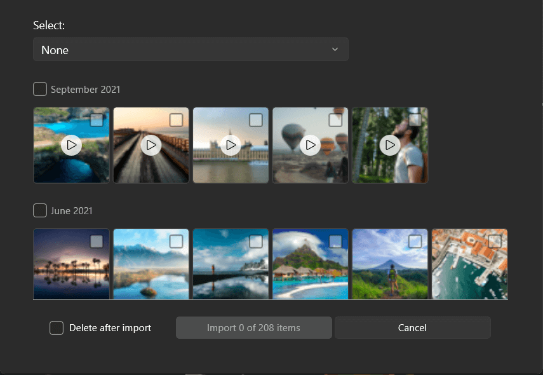Image resolution: width=543 pixels, height=375 pixels.
Task: Click the Delete after import label
Action: (110, 328)
